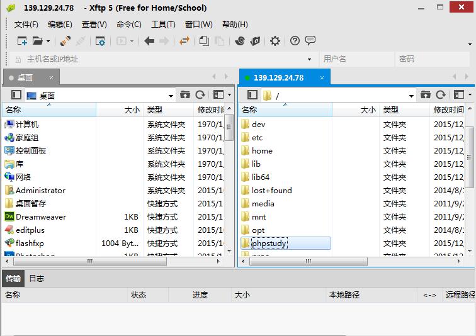Sort the remote list by 类型 column
Screen dimensions: 476x336
(404, 109)
